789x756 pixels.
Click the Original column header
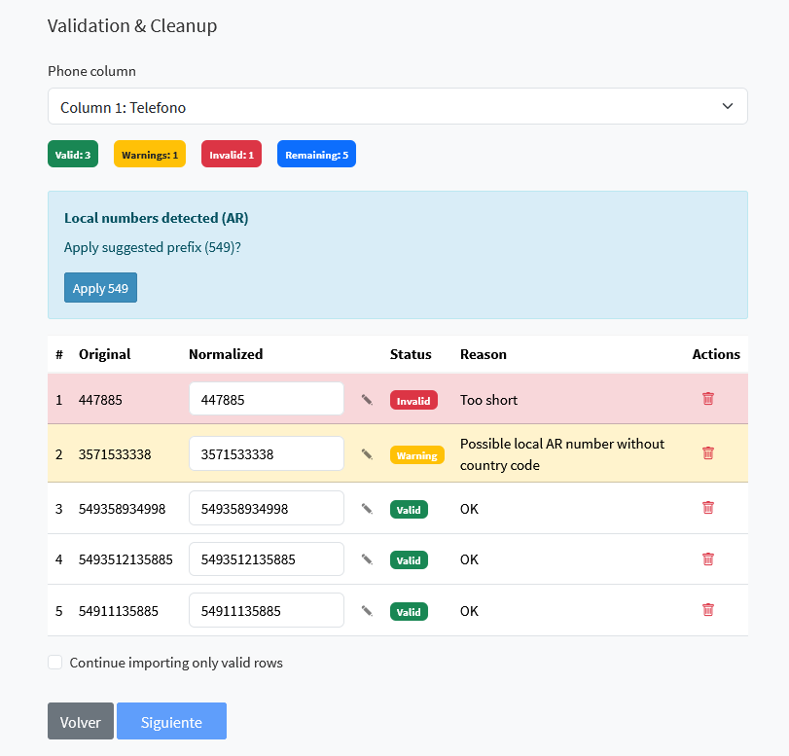[105, 354]
